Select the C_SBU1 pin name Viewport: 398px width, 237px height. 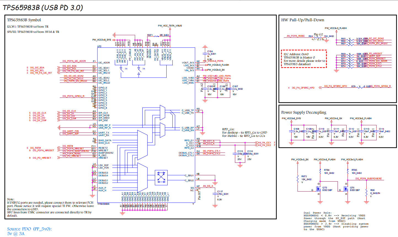coord(189,175)
